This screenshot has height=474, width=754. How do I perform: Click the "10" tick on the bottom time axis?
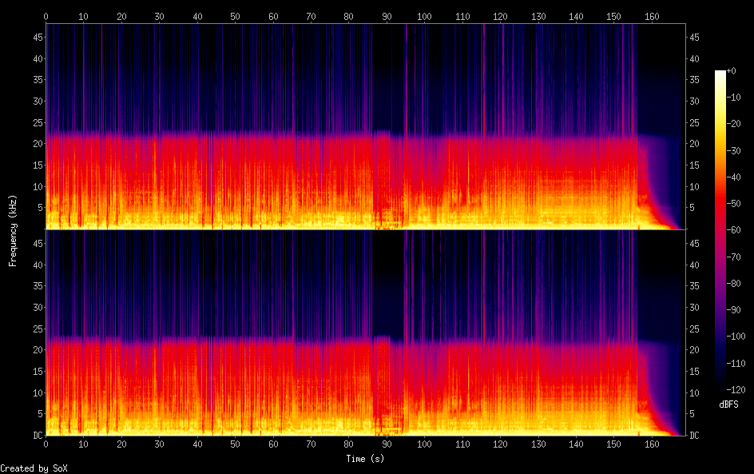84,444
